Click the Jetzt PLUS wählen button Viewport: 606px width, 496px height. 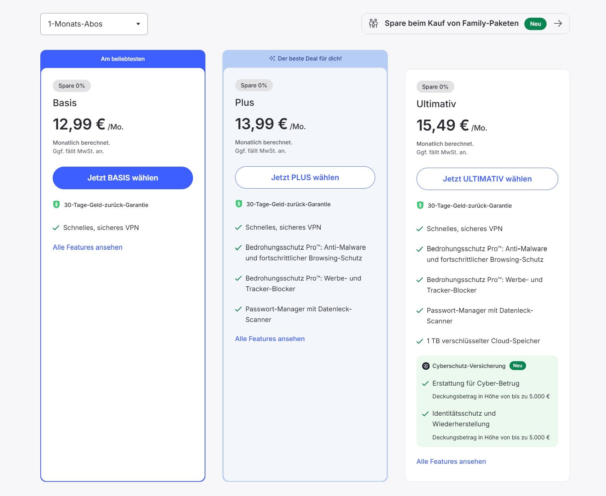tap(305, 178)
